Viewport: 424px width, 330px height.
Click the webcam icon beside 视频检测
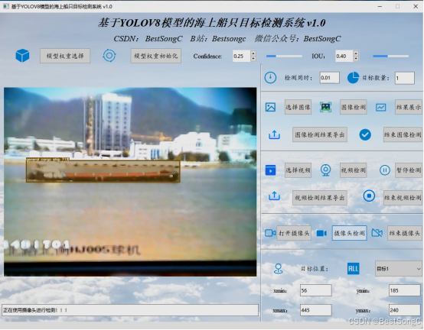click(325, 170)
